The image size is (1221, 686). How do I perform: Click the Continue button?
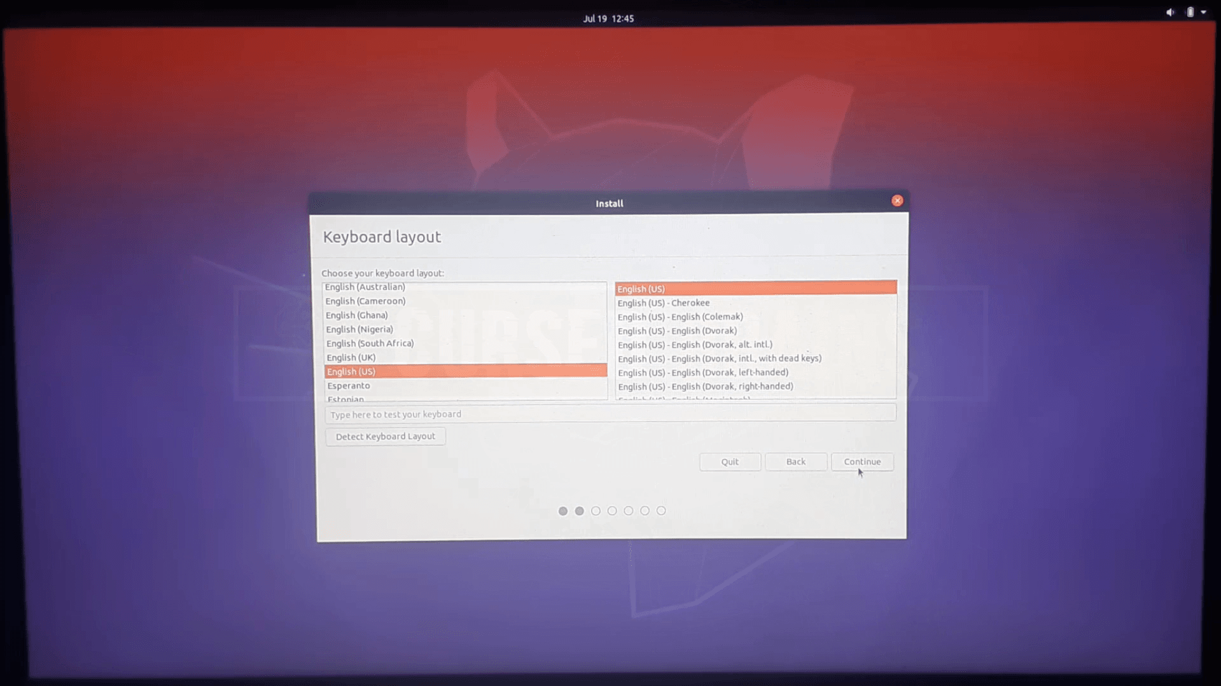pyautogui.click(x=862, y=462)
